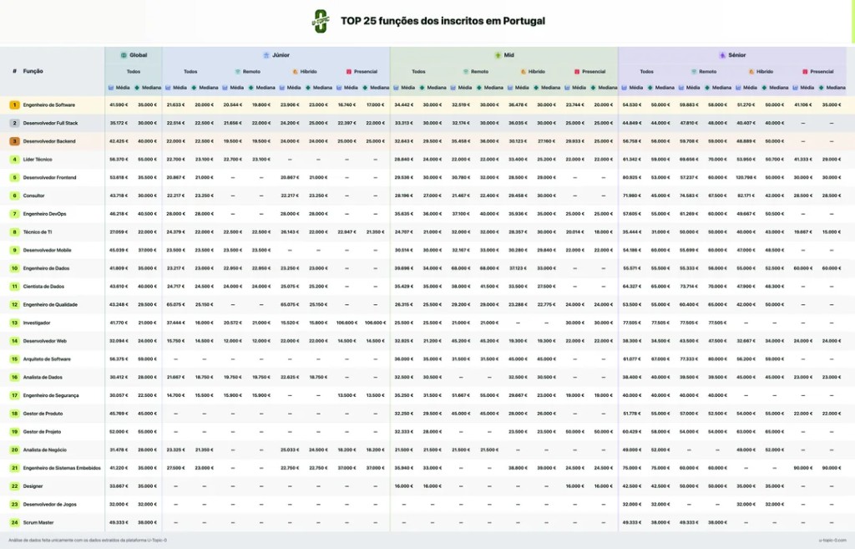Click Global Média value for Engenheiro de Software
Screen dimensions: 855x549
tap(119, 104)
